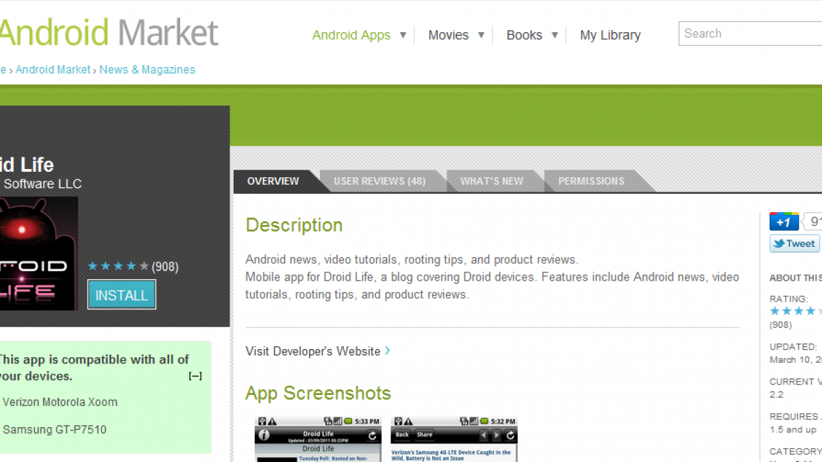Open the first Droid Life app screenshot
This screenshot has width=822, height=462.
pyautogui.click(x=318, y=438)
